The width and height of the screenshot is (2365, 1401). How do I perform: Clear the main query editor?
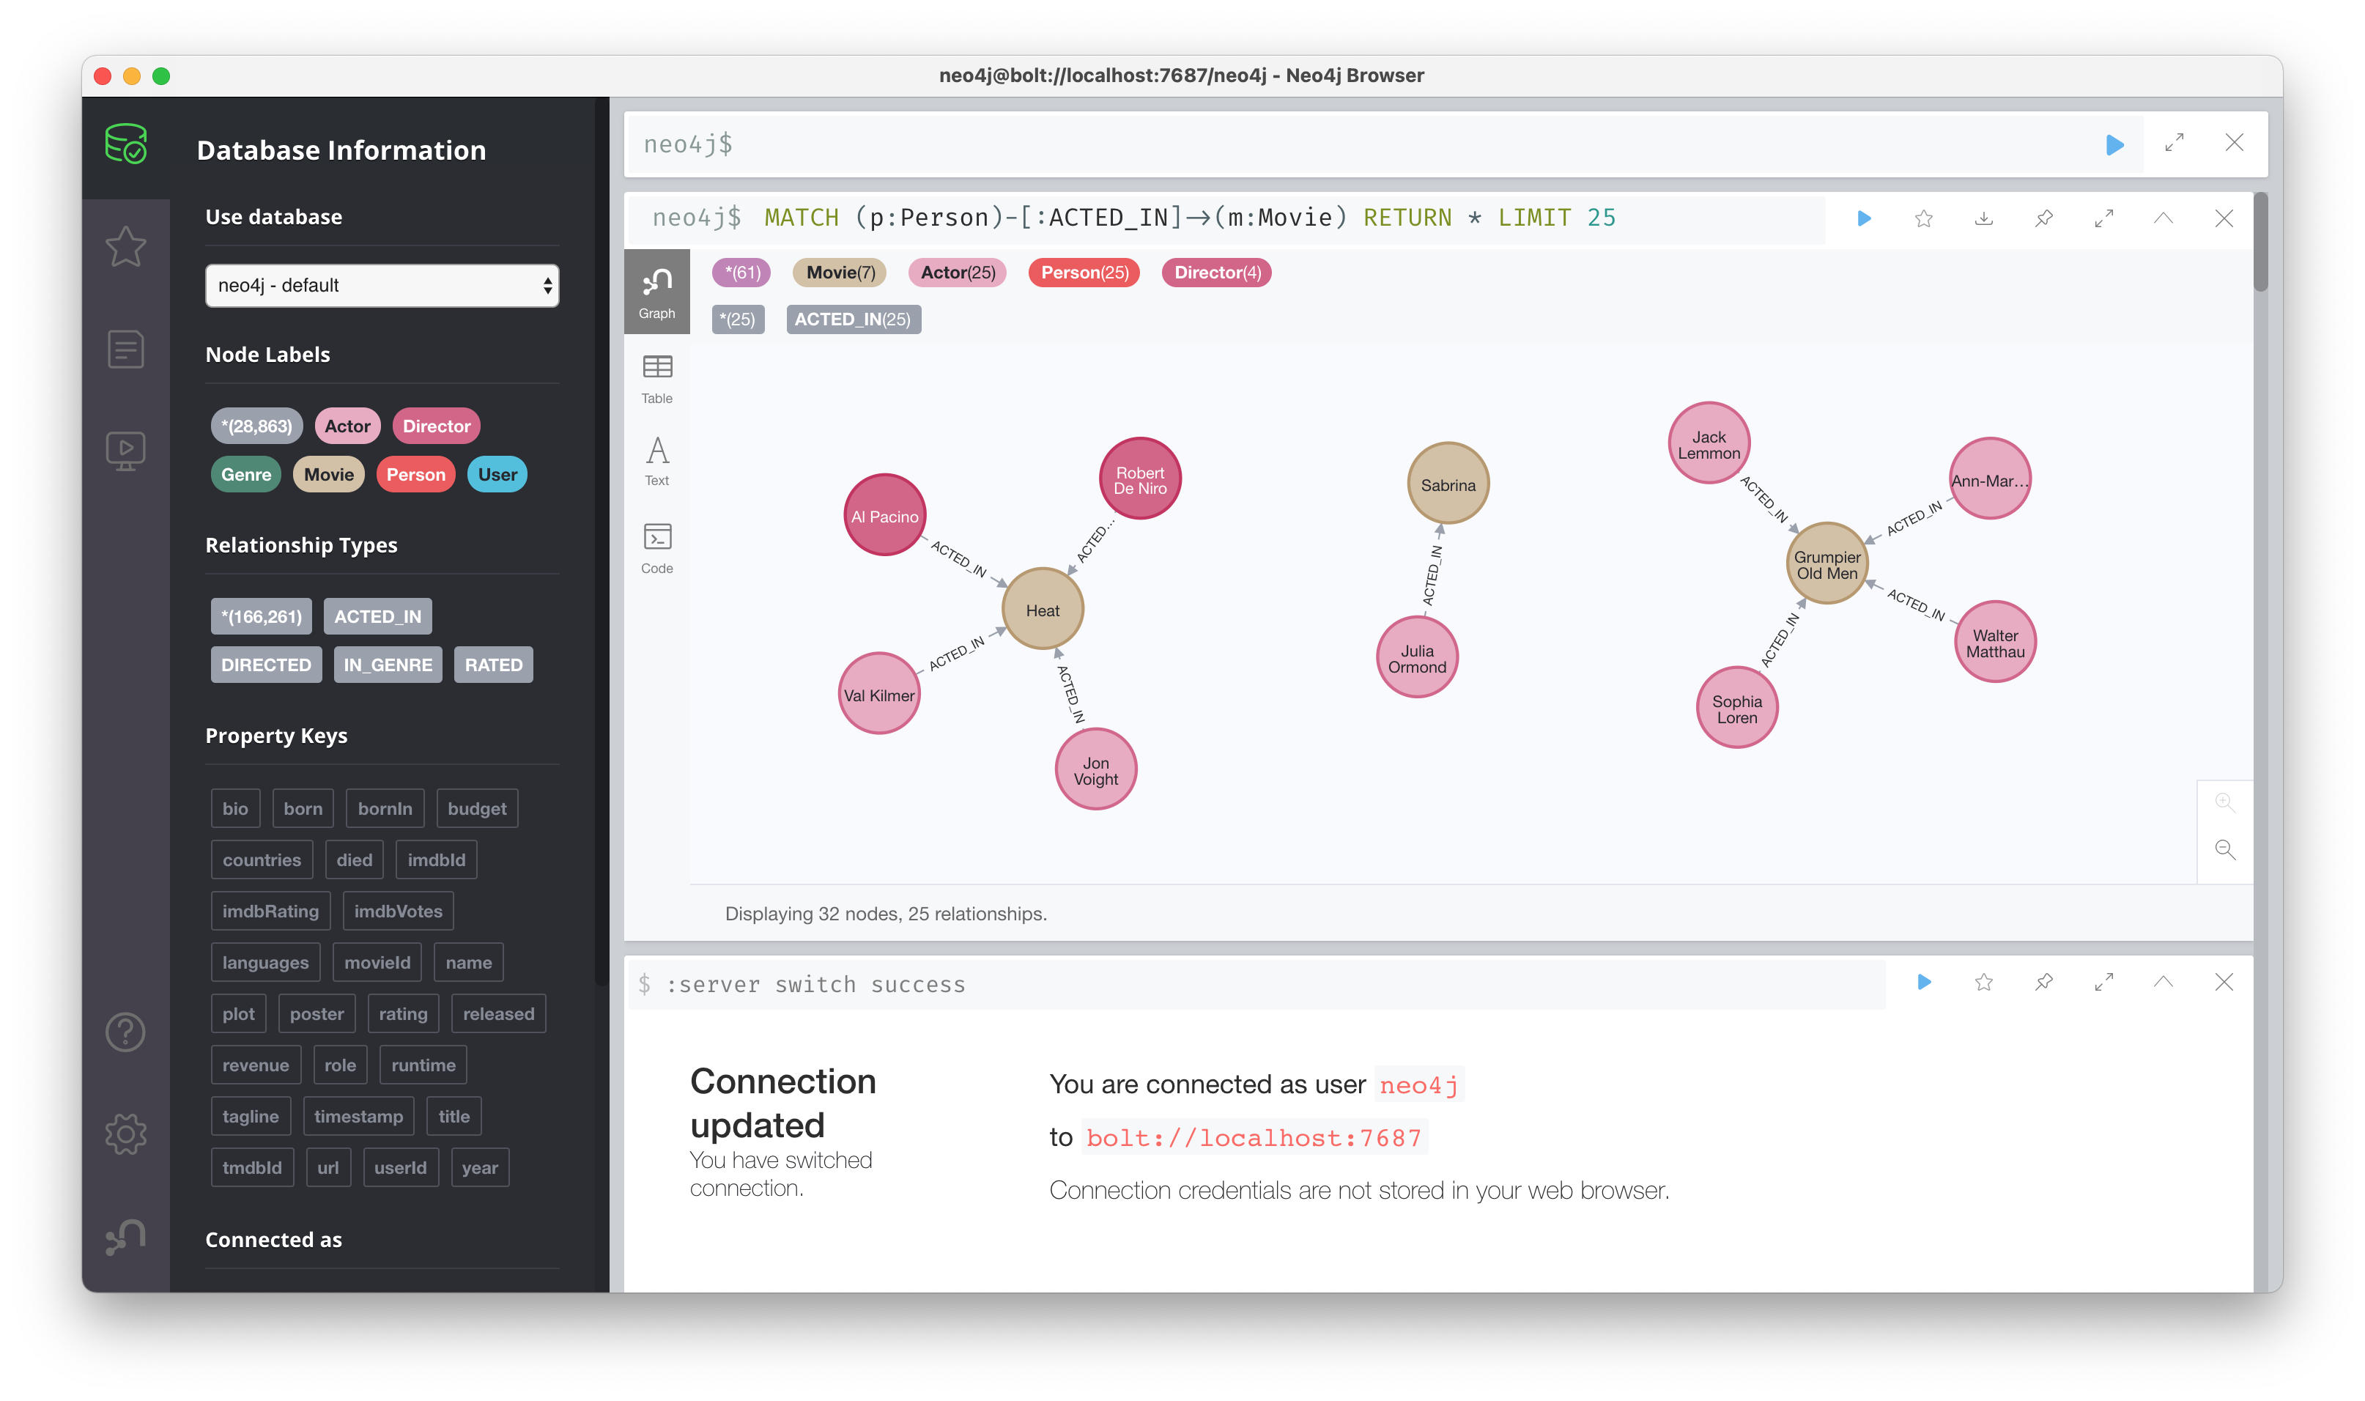click(x=2234, y=144)
